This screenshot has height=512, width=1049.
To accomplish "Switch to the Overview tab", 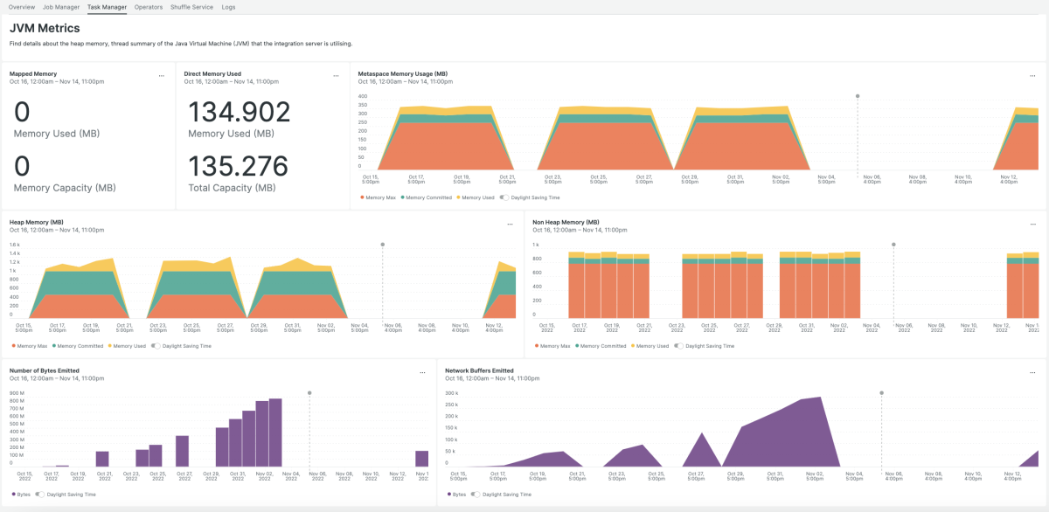I will click(x=22, y=7).
